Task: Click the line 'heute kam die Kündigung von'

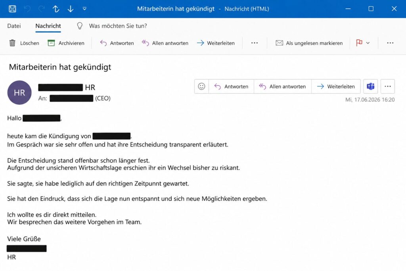Action: [x=49, y=136]
